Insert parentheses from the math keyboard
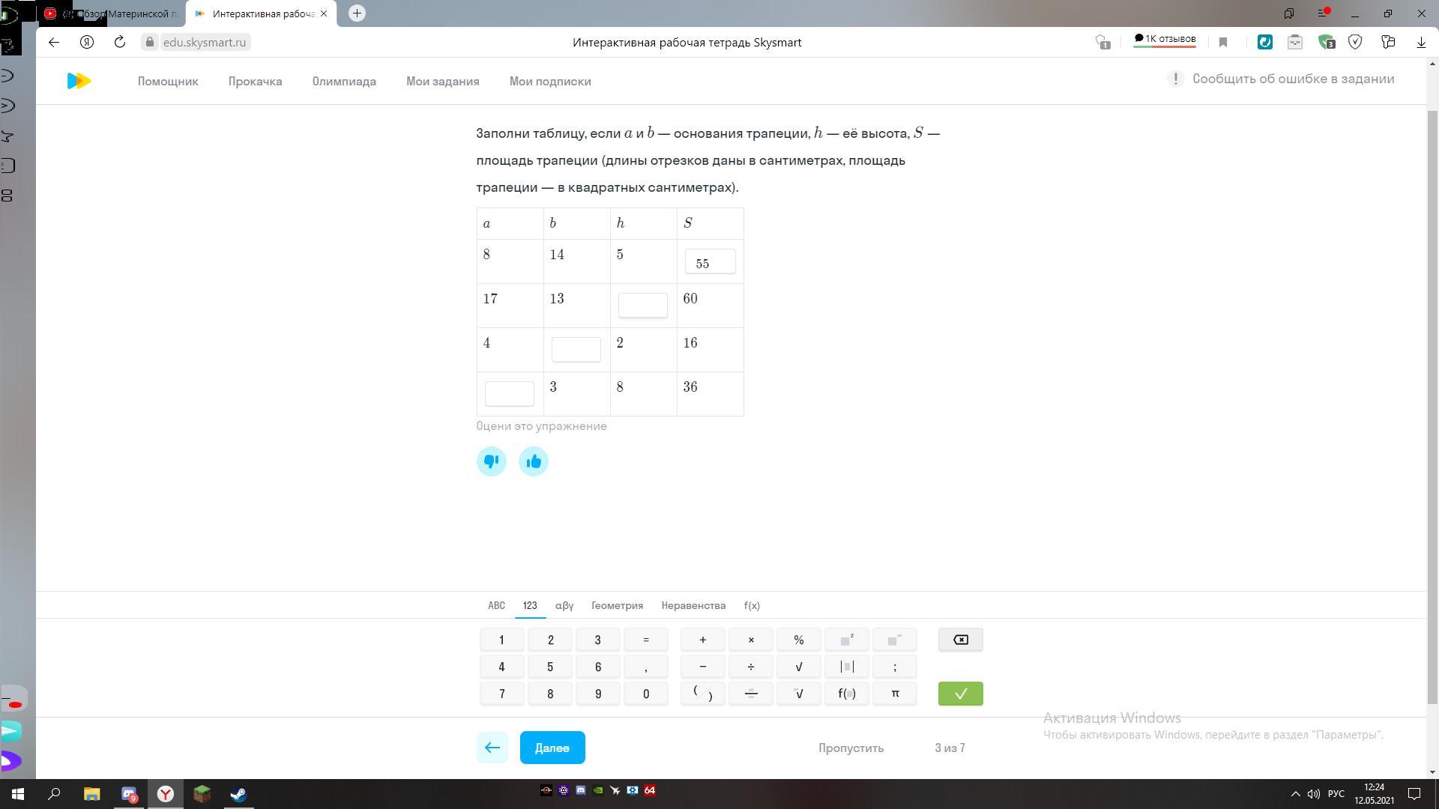The width and height of the screenshot is (1439, 809). (x=702, y=694)
